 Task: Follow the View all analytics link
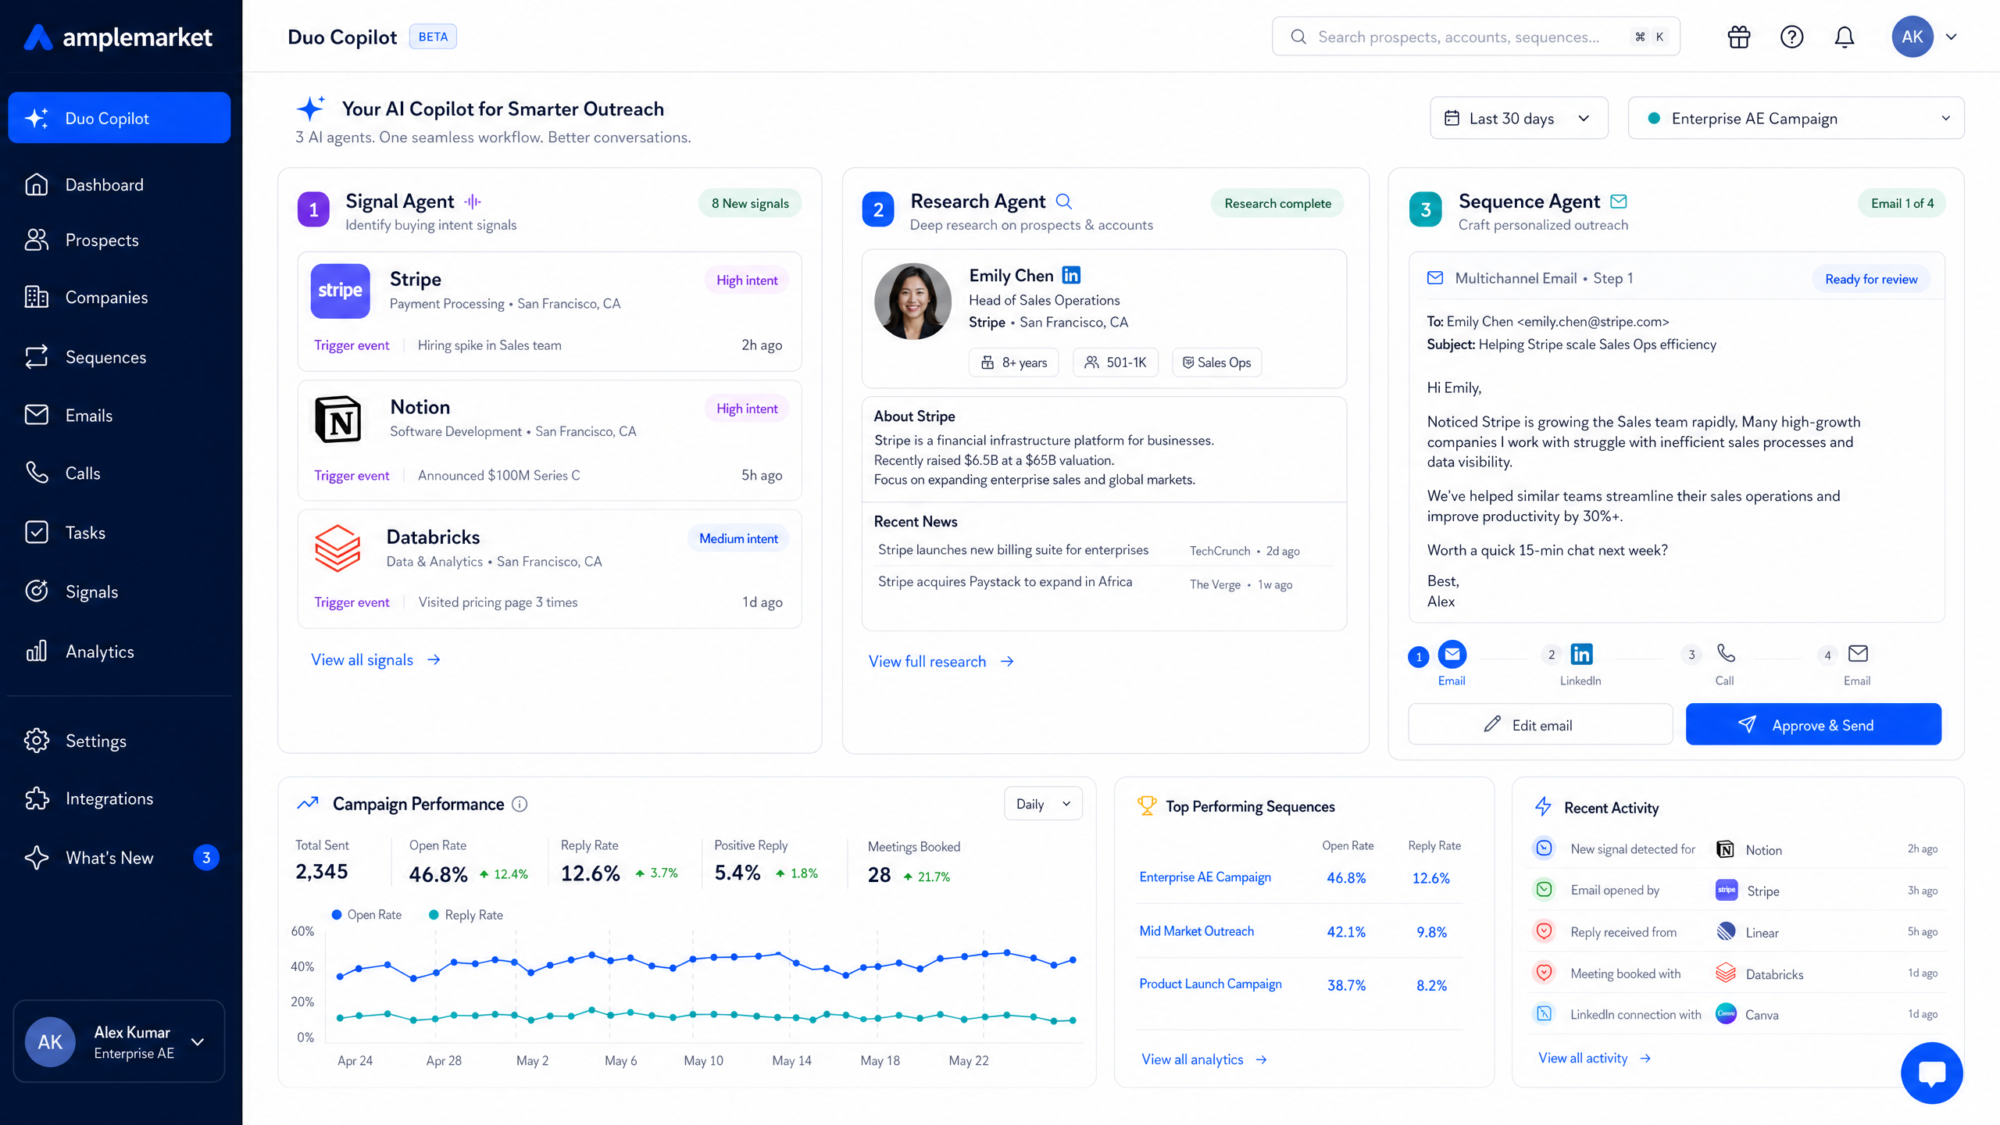tap(1204, 1059)
